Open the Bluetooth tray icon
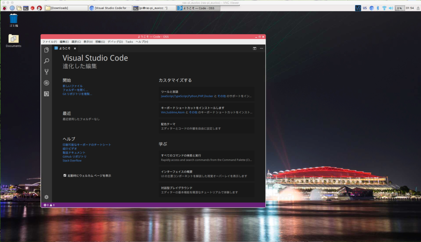Image resolution: width=421 pixels, height=242 pixels. click(x=378, y=8)
